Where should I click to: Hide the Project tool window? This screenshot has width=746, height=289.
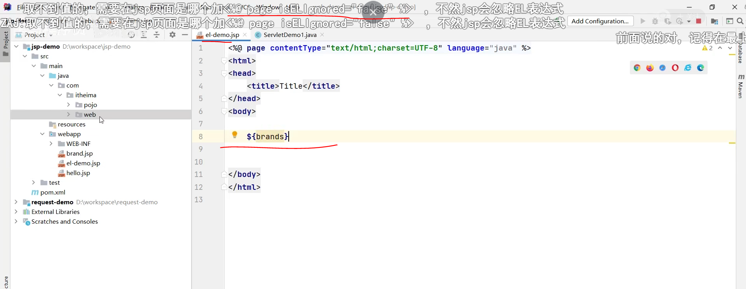click(x=185, y=35)
